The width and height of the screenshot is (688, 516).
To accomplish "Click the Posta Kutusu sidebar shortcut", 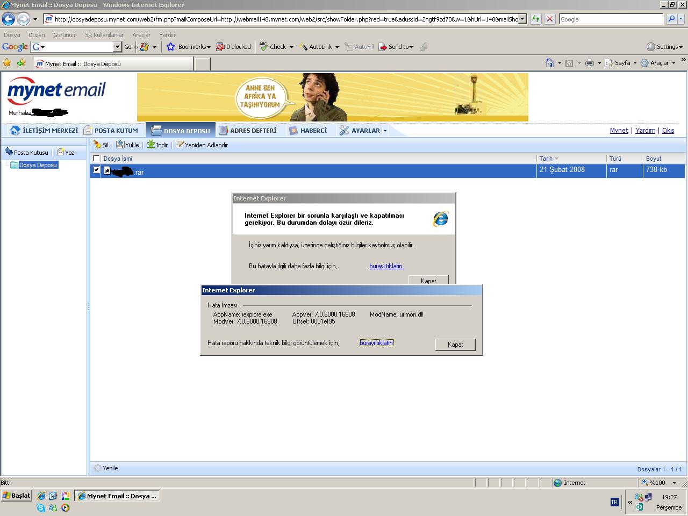I will pos(26,152).
